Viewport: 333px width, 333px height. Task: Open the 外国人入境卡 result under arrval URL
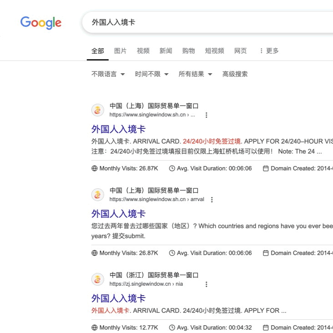[x=118, y=214]
